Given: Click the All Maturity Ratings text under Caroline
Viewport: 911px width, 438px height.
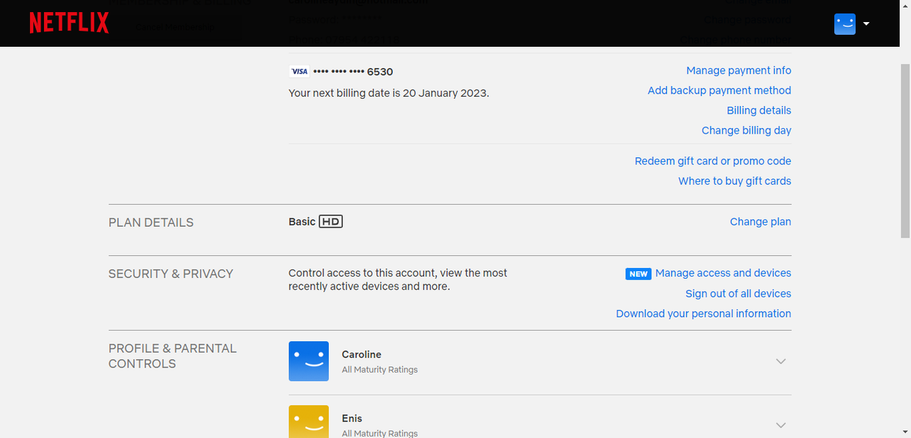Looking at the screenshot, I should click(x=379, y=370).
